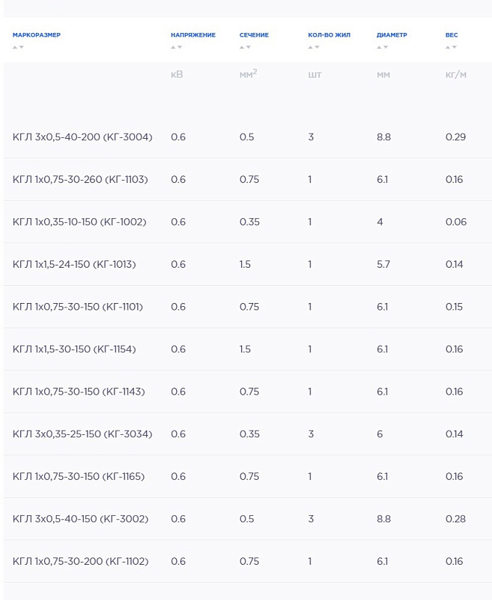Sort Маркоразмер column ascending with up arrow

(x=14, y=47)
